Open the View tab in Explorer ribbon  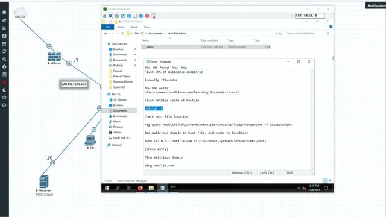click(147, 27)
